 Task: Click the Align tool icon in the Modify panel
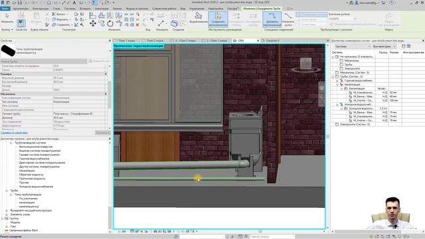pos(93,15)
